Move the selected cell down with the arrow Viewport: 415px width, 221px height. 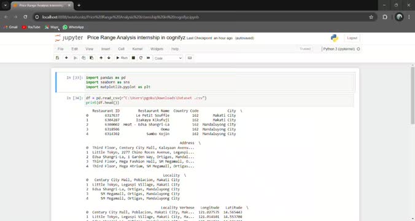[x=109, y=58]
